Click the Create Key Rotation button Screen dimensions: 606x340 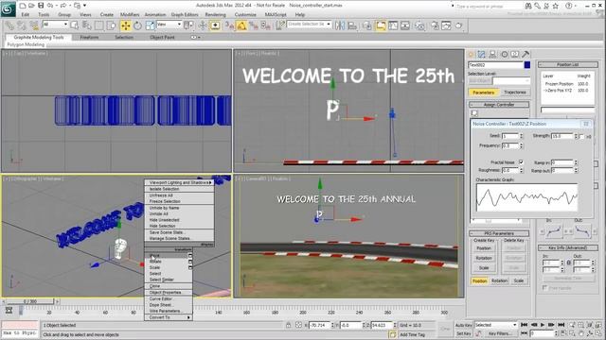[x=484, y=258]
